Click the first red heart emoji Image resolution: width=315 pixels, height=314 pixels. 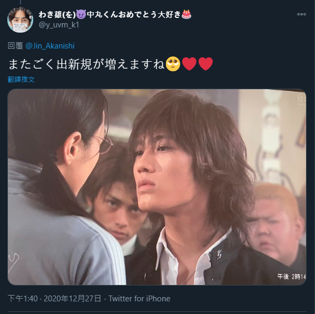pos(189,64)
